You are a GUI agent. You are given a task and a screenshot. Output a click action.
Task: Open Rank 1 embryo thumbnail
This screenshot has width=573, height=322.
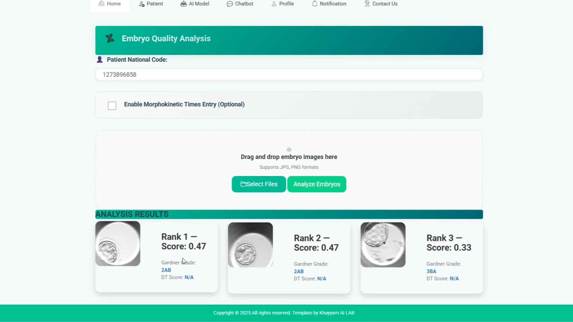(x=118, y=244)
